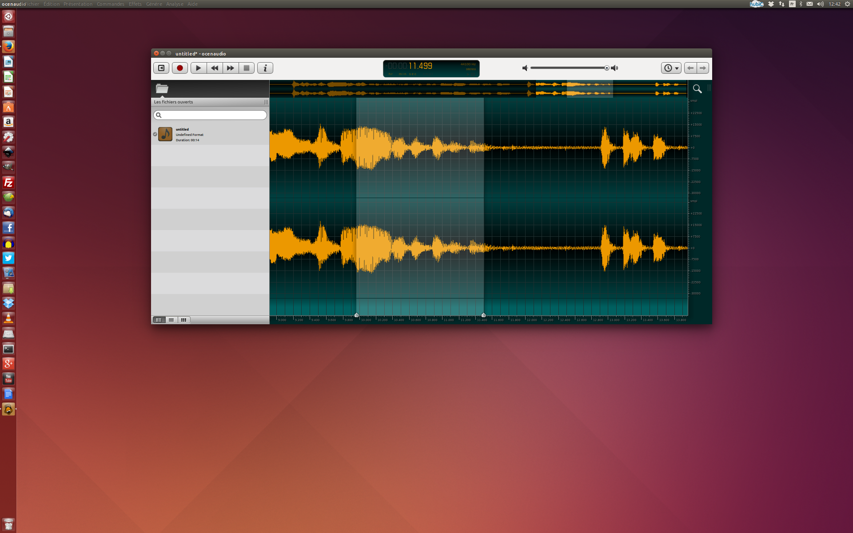Viewport: 853px width, 533px height.
Task: Click the Rewind button
Action: [215, 68]
